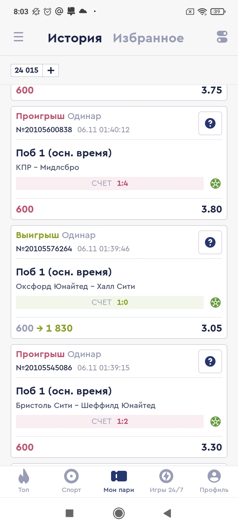Go to the Топ section
Screen dimensions: 238x529
coord(23,481)
